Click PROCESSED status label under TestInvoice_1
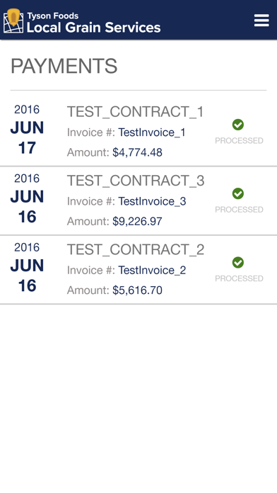 coord(239,140)
